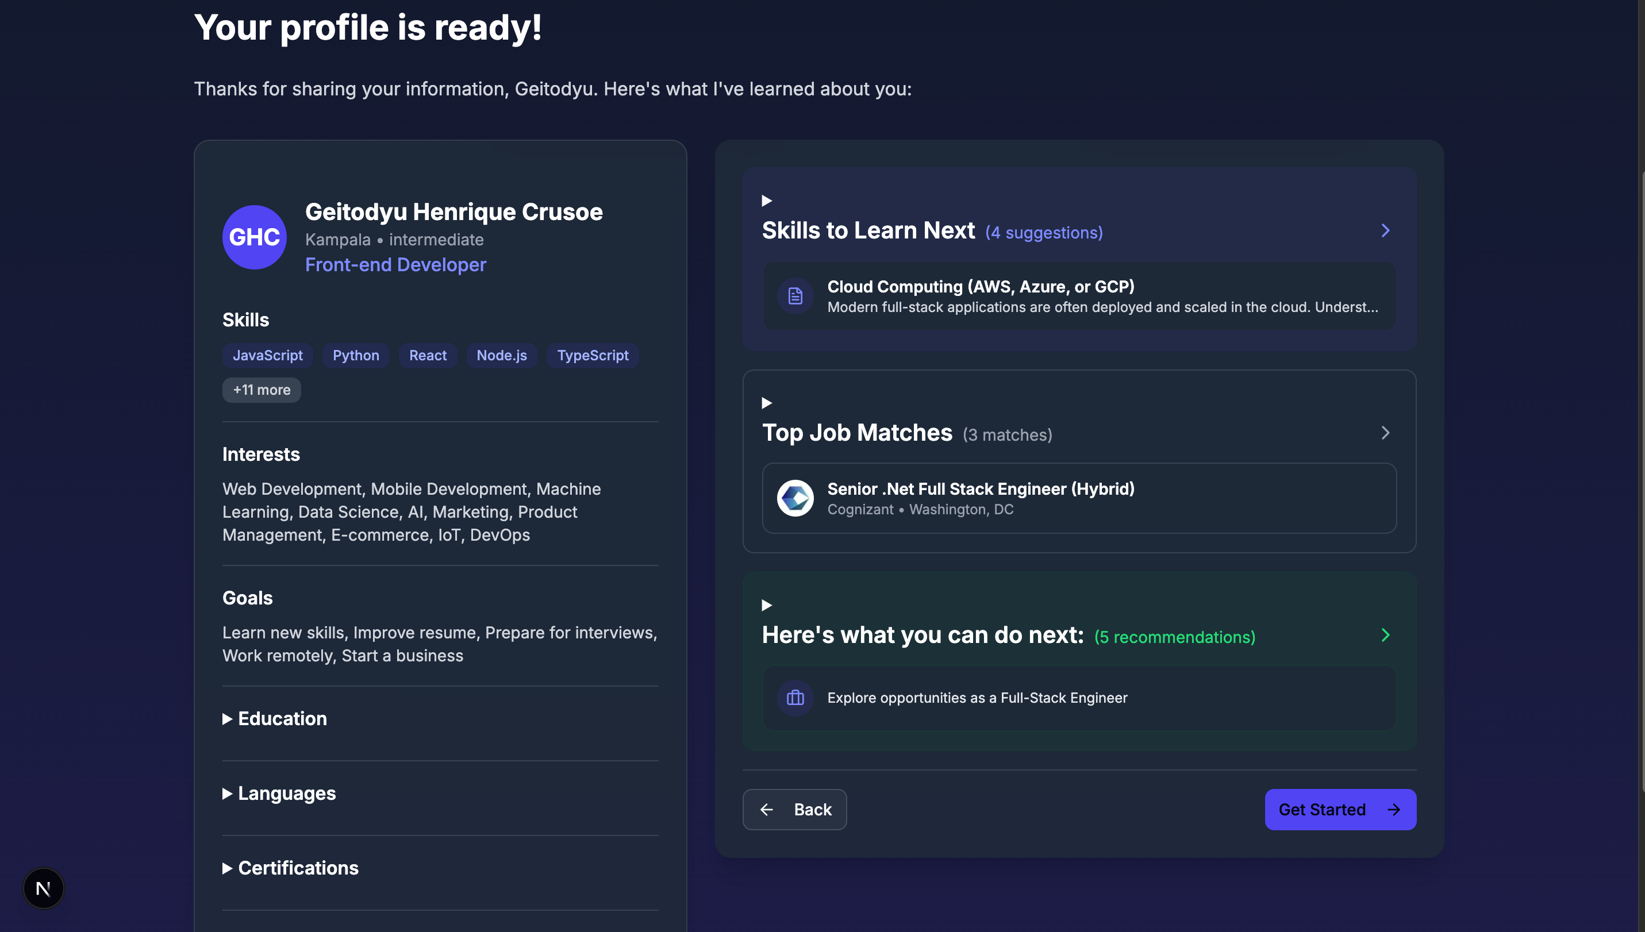The image size is (1645, 932).
Task: Click the Cognizant company logo
Action: [x=795, y=498]
